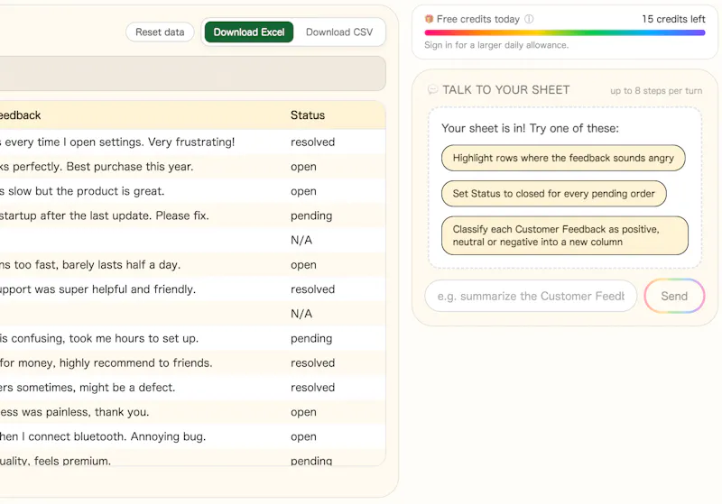Screen dimensions: 722x504
Task: Download the sheet as Excel
Action: pyautogui.click(x=249, y=32)
